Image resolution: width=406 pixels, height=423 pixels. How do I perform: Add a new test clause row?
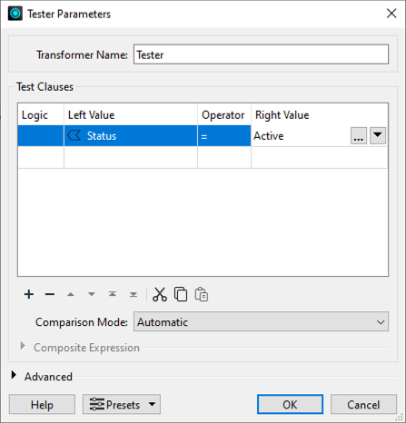[x=29, y=294]
